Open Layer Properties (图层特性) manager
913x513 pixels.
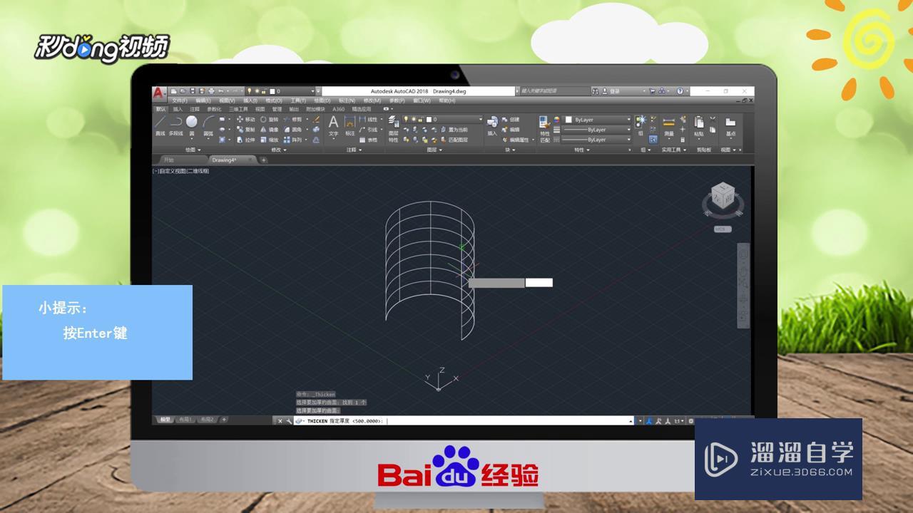coord(393,128)
